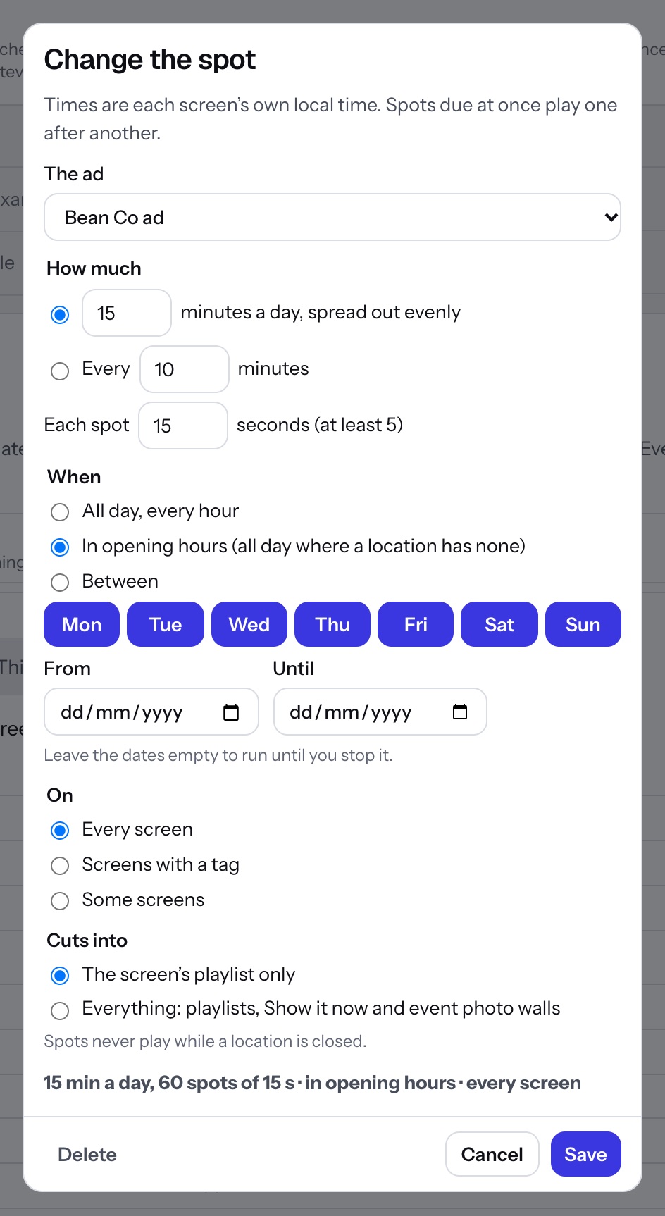This screenshot has height=1216, width=665.
Task: Click the Each spot seconds input
Action: coord(183,426)
